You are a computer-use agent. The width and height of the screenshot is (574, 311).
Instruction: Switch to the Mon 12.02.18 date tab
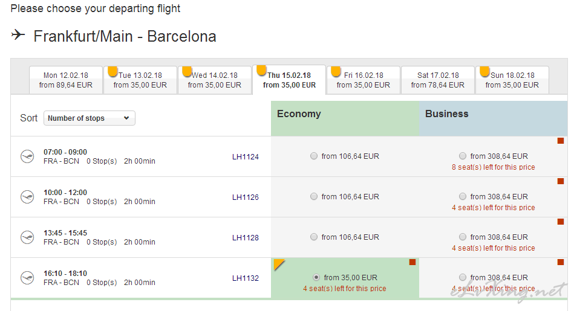(x=66, y=80)
